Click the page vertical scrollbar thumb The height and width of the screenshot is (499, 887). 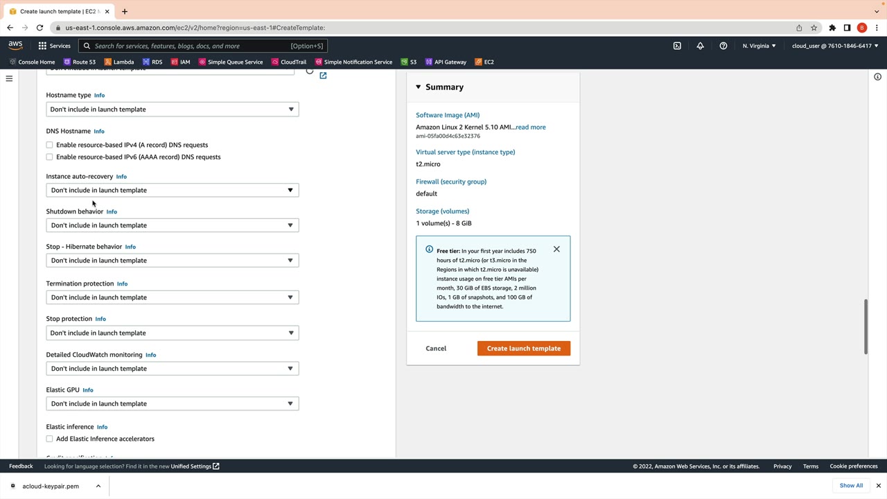pyautogui.click(x=866, y=327)
